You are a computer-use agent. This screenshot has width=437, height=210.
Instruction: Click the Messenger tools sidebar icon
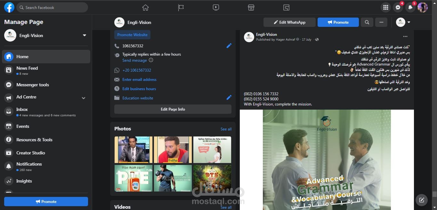pos(9,85)
